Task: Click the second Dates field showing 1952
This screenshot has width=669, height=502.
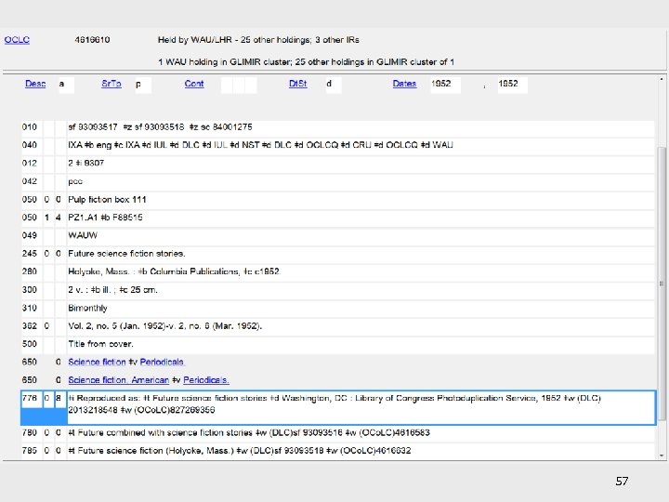Action: point(512,85)
